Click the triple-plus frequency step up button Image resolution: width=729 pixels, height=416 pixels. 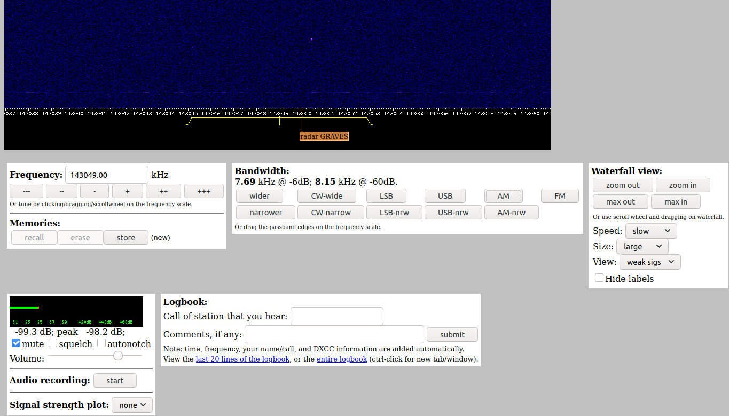pyautogui.click(x=203, y=191)
